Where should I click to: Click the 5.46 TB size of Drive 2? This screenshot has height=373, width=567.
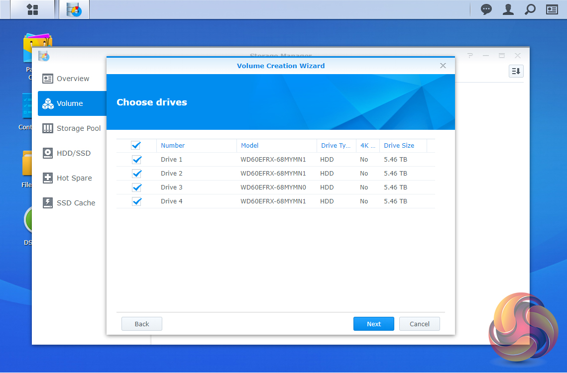(395, 174)
